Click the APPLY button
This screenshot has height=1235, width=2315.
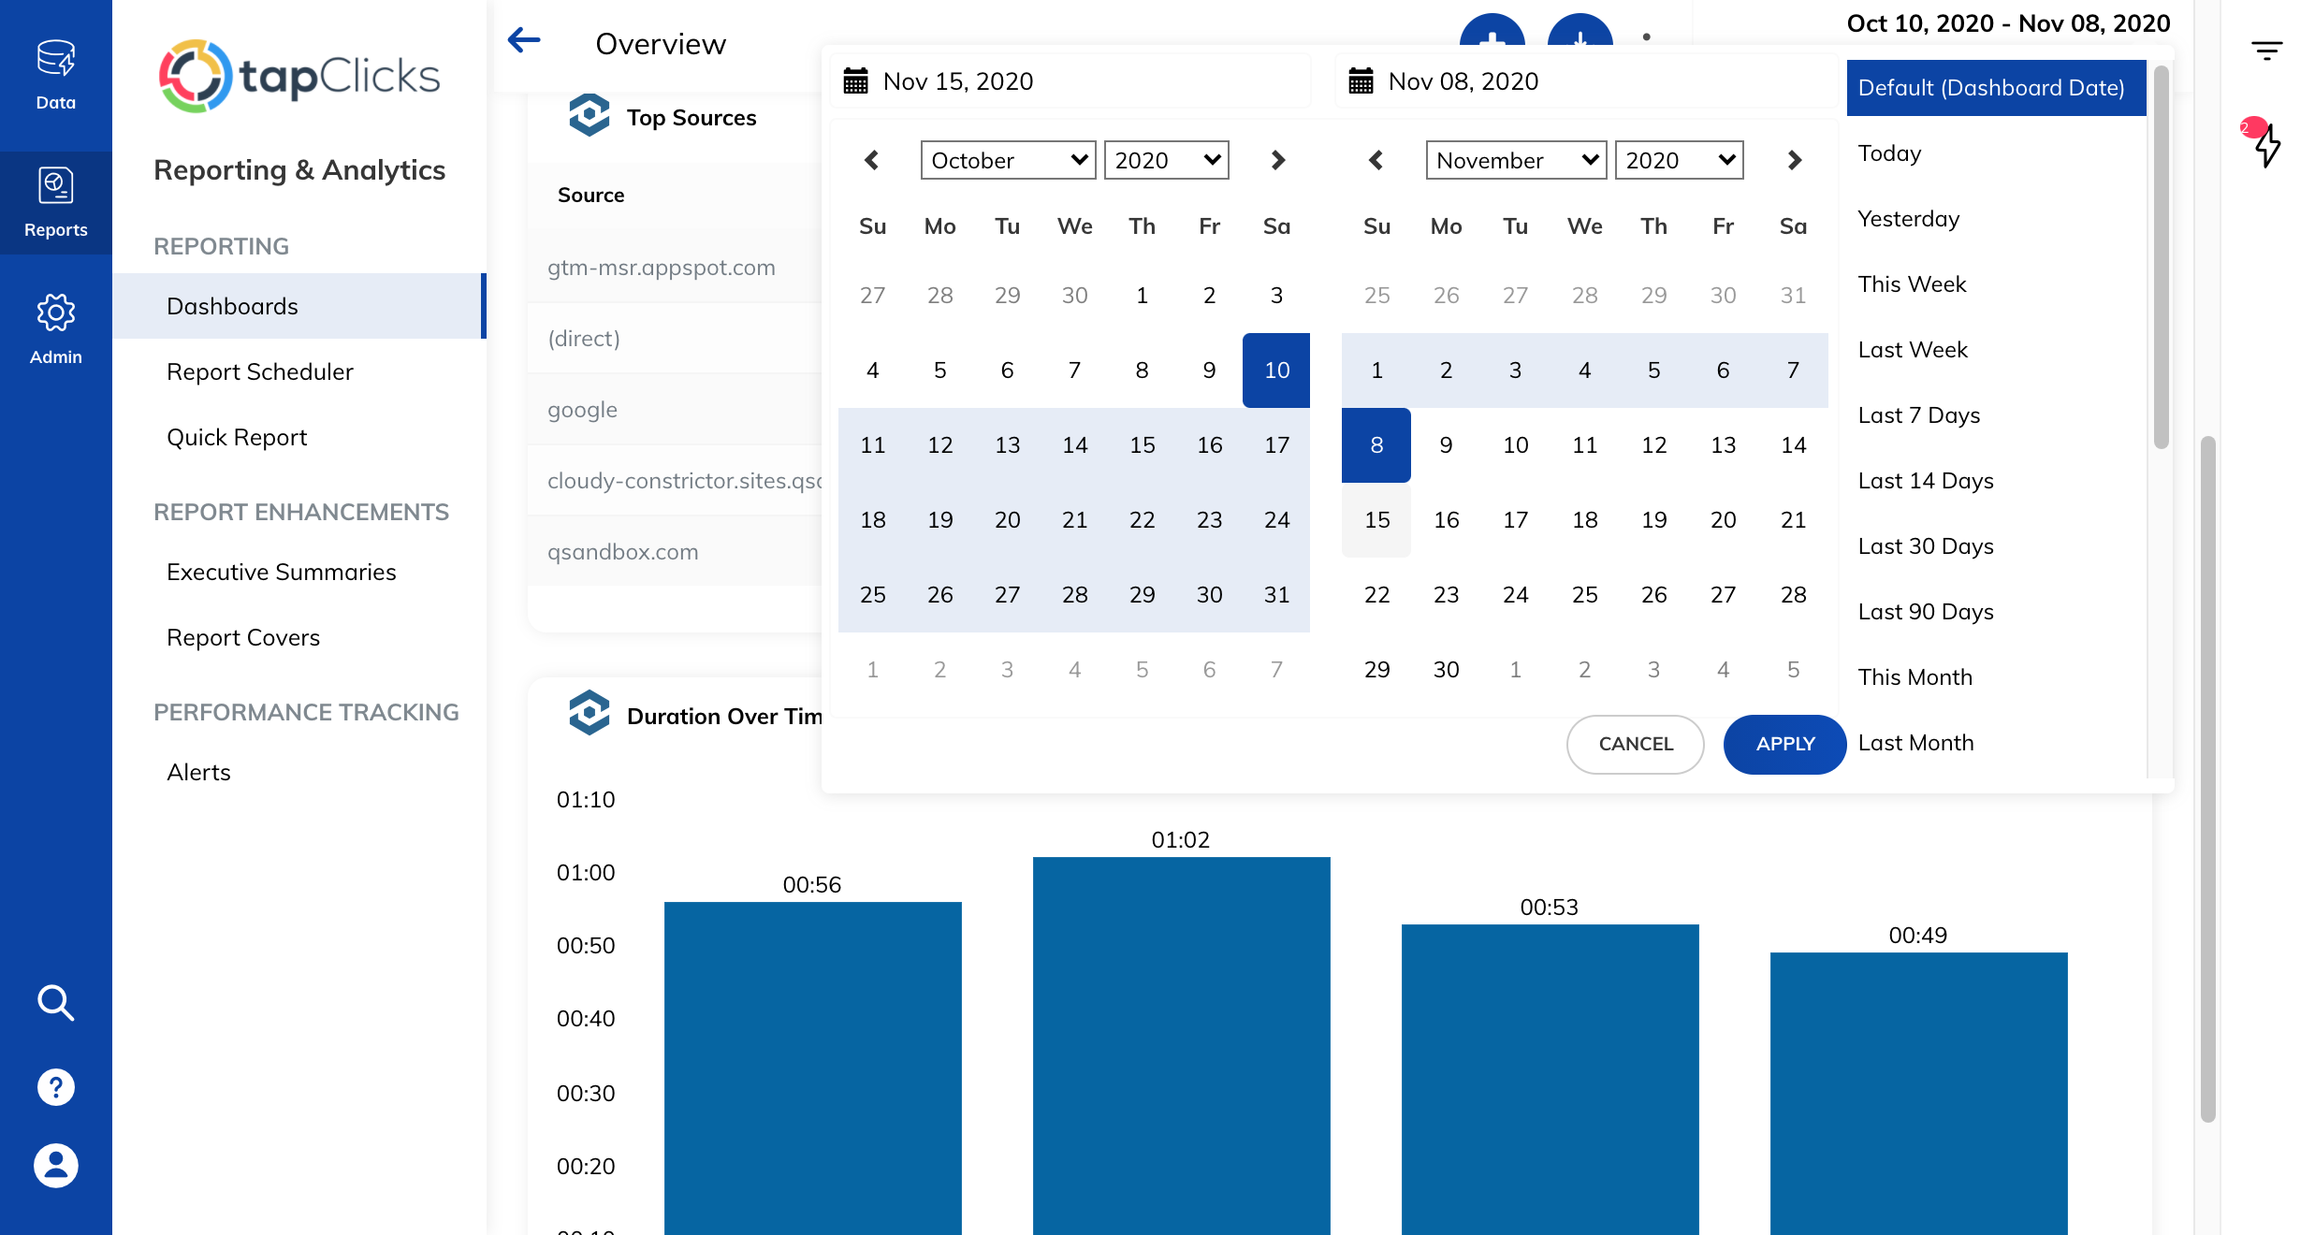[1784, 744]
